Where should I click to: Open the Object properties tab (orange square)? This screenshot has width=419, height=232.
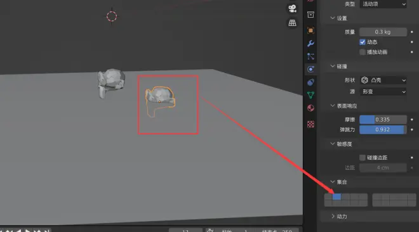tap(310, 30)
